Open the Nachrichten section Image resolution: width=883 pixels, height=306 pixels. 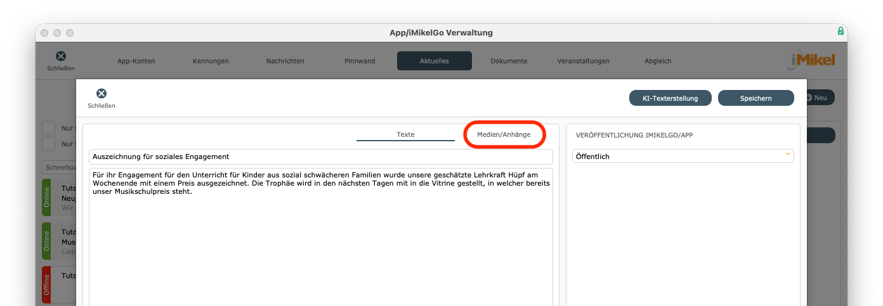click(285, 61)
